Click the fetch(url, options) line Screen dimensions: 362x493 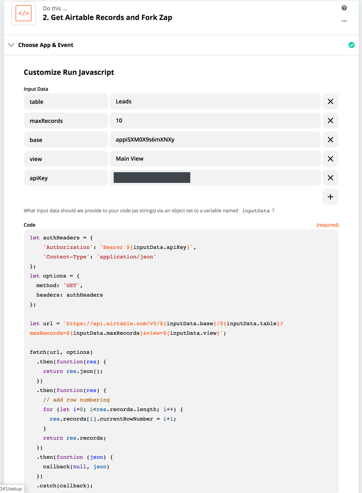[x=61, y=352]
